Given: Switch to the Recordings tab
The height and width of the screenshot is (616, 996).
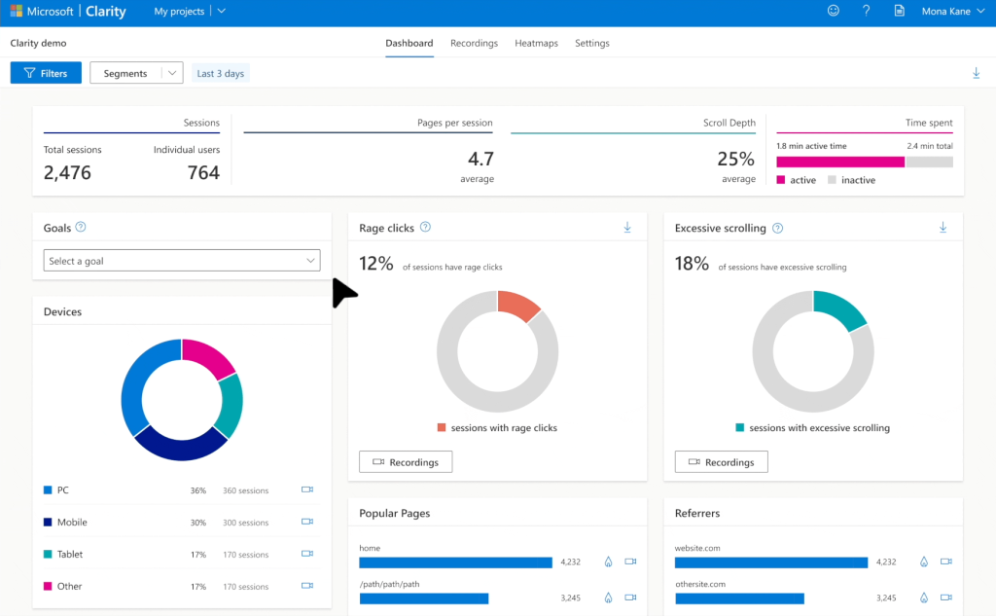Looking at the screenshot, I should tap(474, 43).
